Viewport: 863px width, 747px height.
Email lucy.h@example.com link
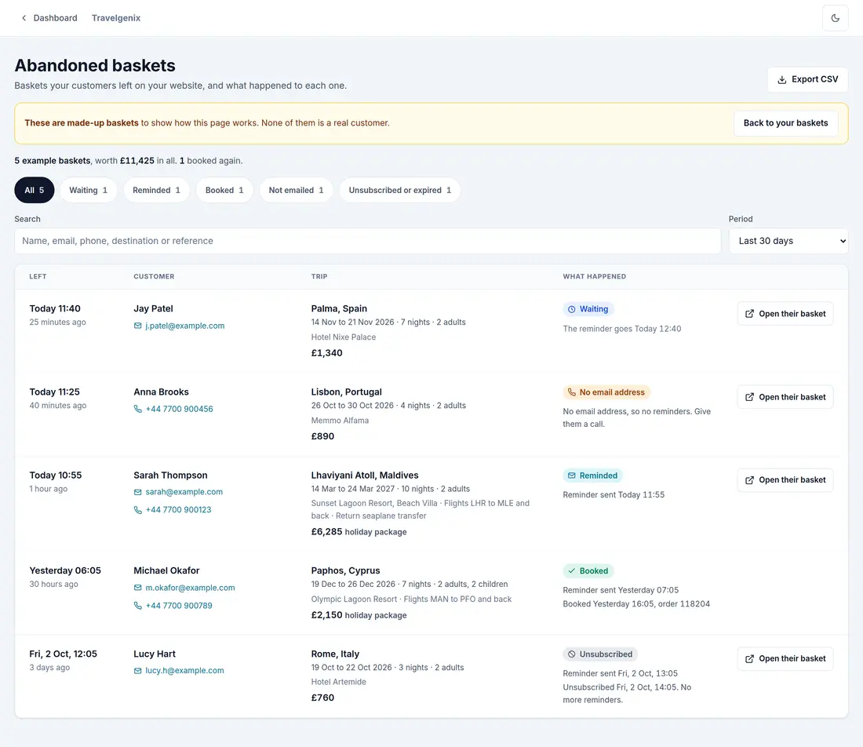click(x=184, y=670)
